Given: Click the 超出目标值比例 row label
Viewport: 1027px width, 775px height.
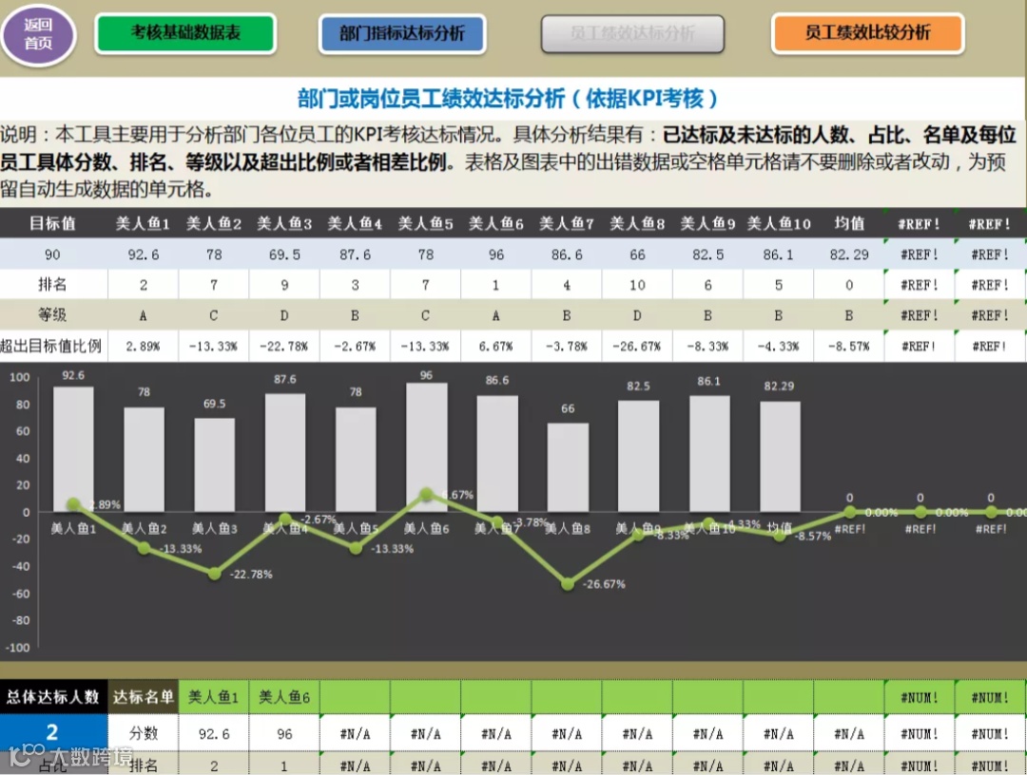Looking at the screenshot, I should tap(51, 346).
